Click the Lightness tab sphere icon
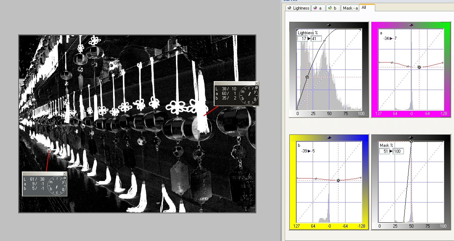Image resolution: width=454 pixels, height=241 pixels. pos(290,8)
